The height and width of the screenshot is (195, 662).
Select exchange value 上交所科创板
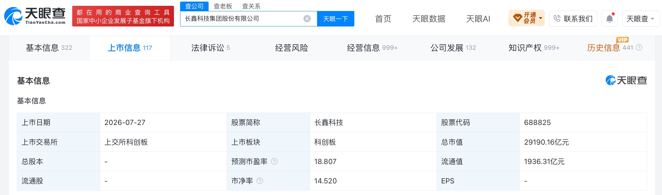click(126, 142)
